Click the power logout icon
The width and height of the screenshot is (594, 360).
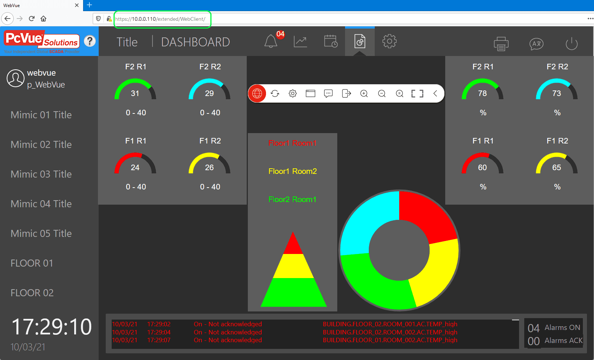[x=571, y=44]
